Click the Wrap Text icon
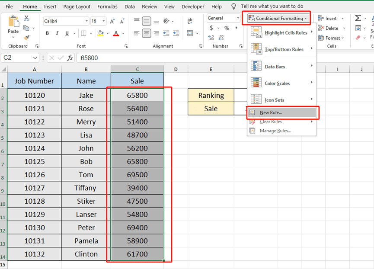374x269 pixels. (x=190, y=21)
